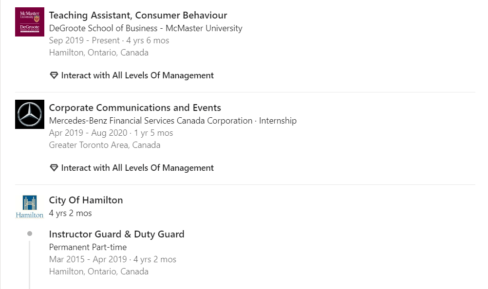Click Greater Toronto Area, Canada location

(x=104, y=145)
